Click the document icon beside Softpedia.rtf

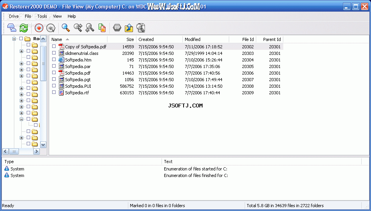point(61,92)
